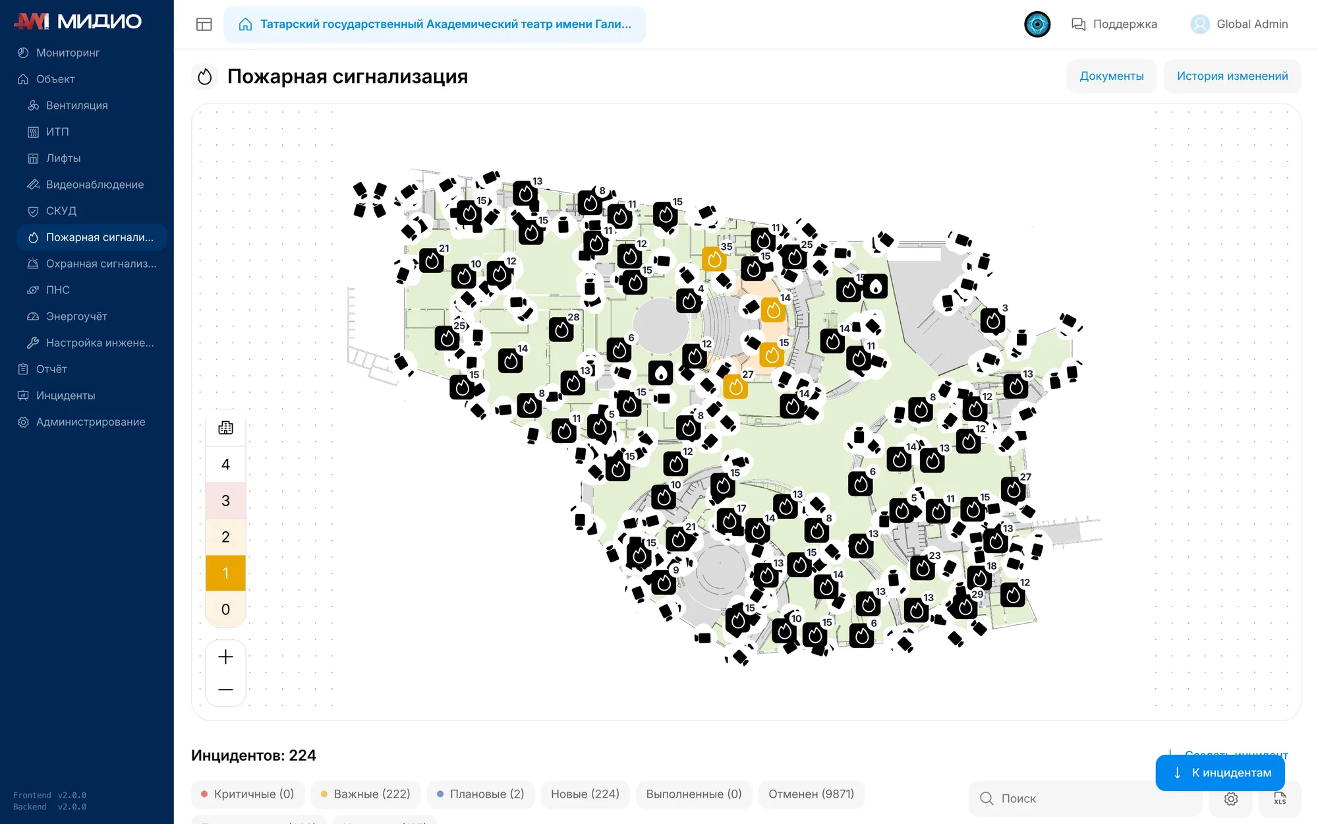
Task: Click the sidebar layout toggle icon
Action: point(204,24)
